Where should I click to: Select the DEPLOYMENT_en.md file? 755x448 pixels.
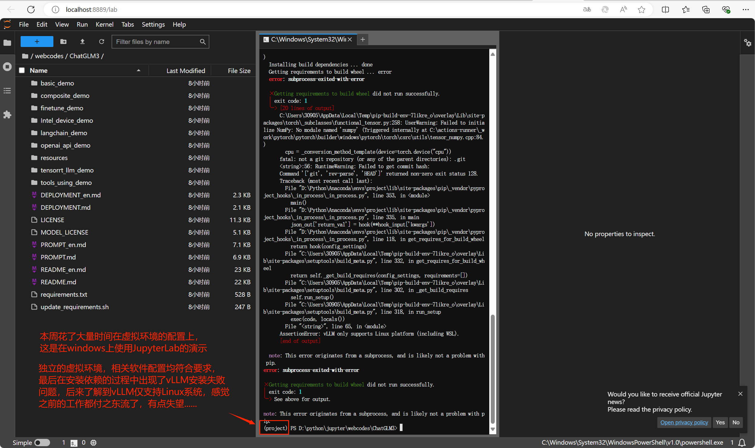click(x=135, y=195)
